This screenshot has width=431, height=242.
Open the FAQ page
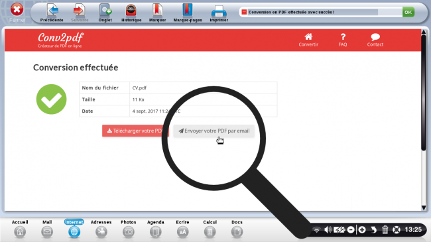pos(343,40)
